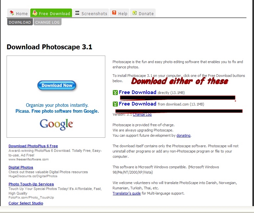Screen dimensions: 254x213
Task: Click 'Organize your photos instantly.' ad text
Action: [57, 105]
